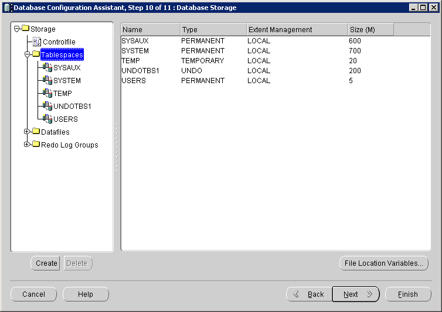Click the Database Configuration Assistant title bar icon
Screen dimensions: 442x312
tap(7, 8)
